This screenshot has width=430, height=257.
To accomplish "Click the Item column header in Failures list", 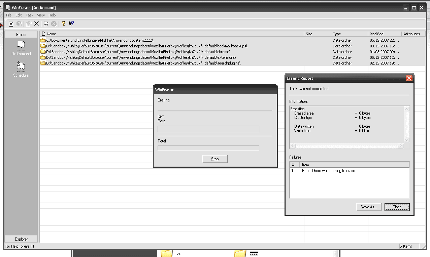I will tap(355, 165).
